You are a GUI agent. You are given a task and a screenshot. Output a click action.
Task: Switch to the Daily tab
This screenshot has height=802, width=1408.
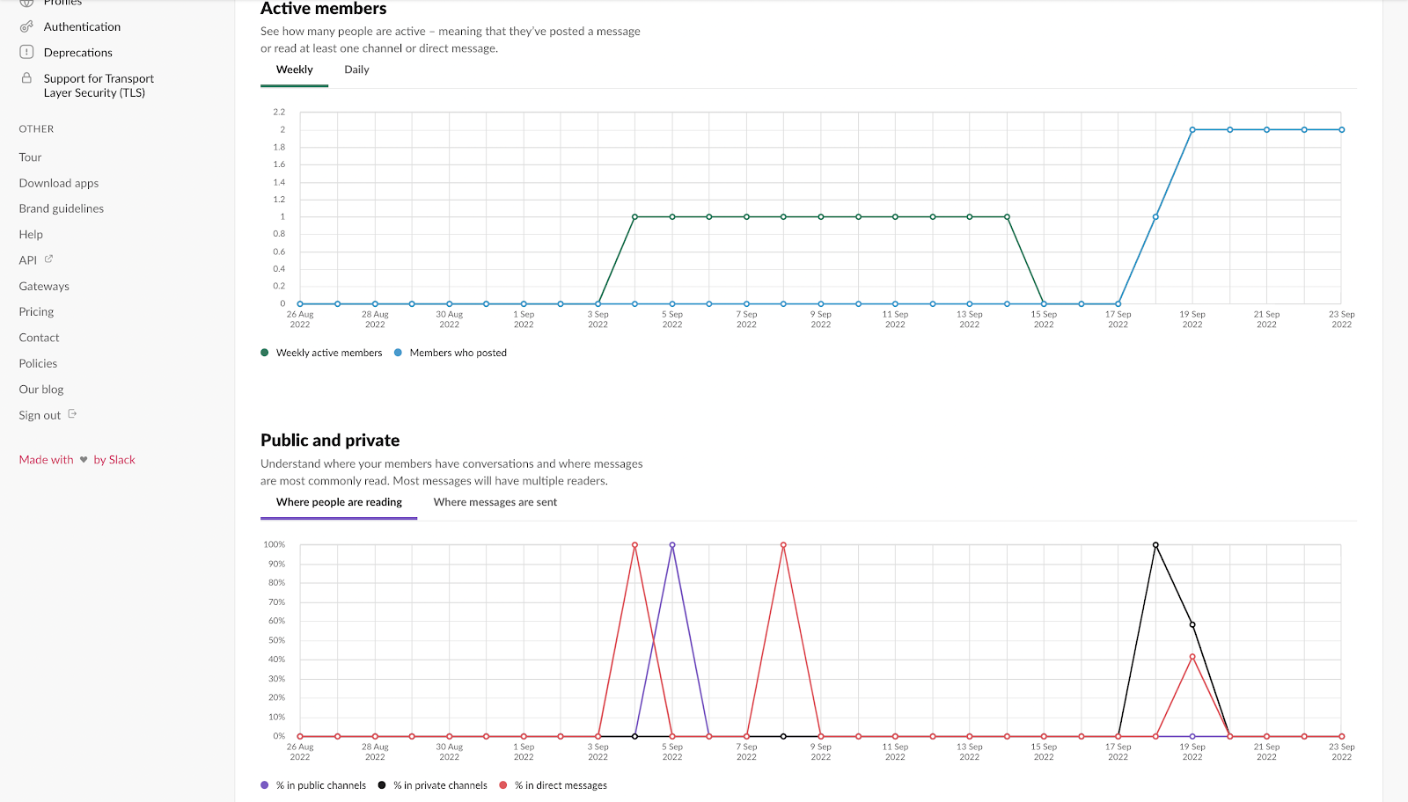pos(356,69)
